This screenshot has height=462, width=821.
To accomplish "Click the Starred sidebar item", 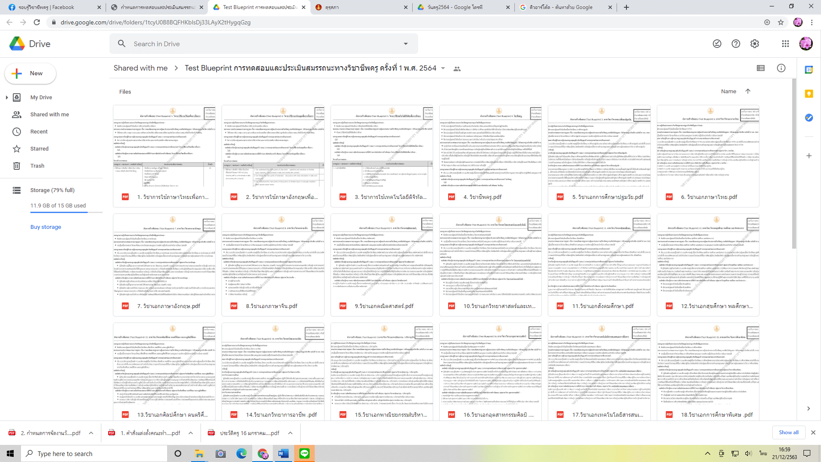I will coord(39,148).
